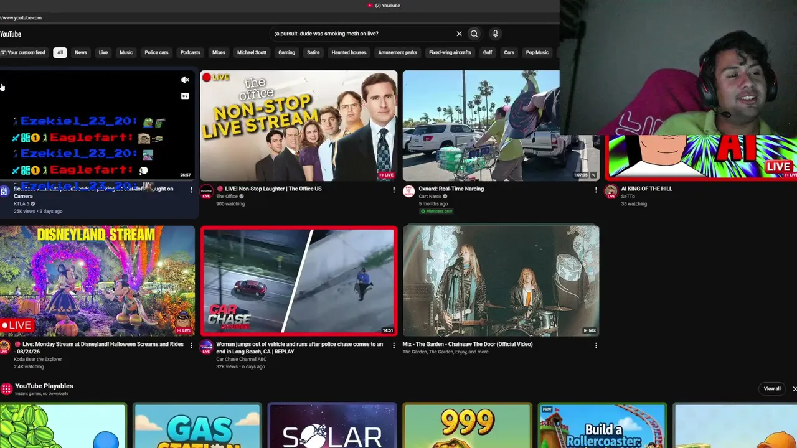Screen dimensions: 797x448
Task: Open the 'Mix - The Garden - Chainsaw The Door' title
Action: pyautogui.click(x=468, y=344)
